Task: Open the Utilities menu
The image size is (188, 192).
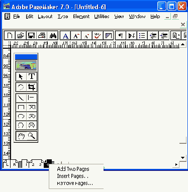Action: 102,17
